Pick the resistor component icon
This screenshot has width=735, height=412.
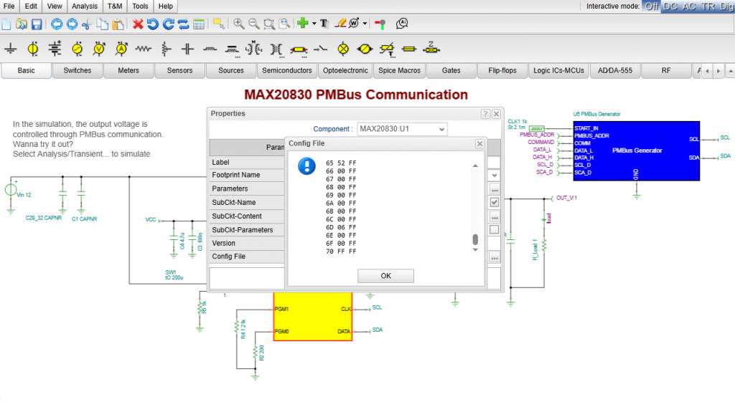(144, 49)
